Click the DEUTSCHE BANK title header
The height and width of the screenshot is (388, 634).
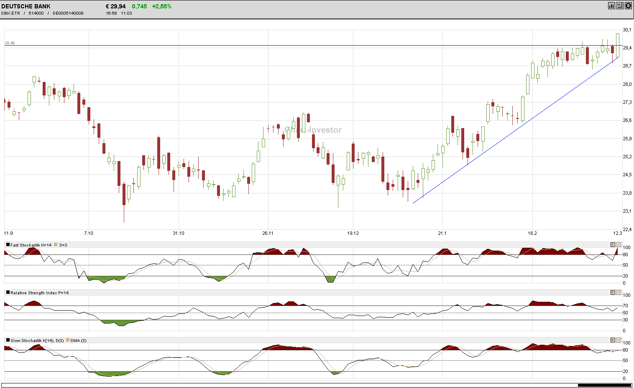pyautogui.click(x=25, y=6)
